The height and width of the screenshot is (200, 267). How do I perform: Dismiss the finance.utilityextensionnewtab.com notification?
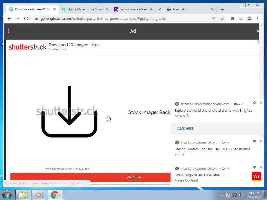261,103
